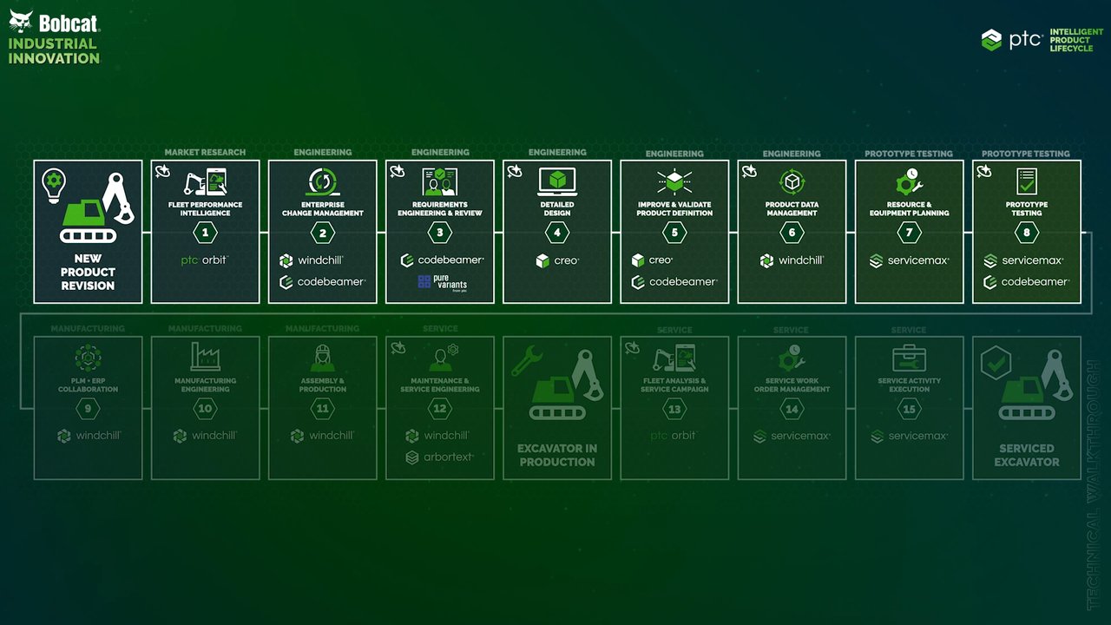Open arbortext in Maintenance & Service Engineering card
This screenshot has height=625, width=1111.
pos(438,457)
